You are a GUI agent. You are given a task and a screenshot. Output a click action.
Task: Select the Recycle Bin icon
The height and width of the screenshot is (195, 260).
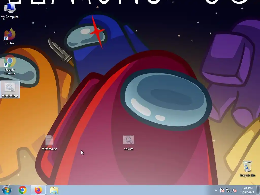point(247,169)
